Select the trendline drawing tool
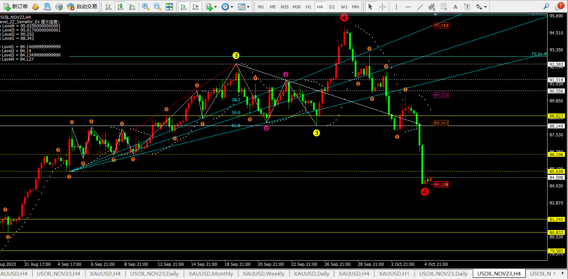The image size is (568, 279). pos(420,7)
